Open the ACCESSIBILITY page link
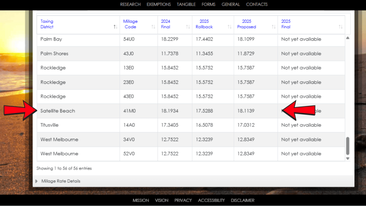This screenshot has height=206, width=366. click(211, 200)
